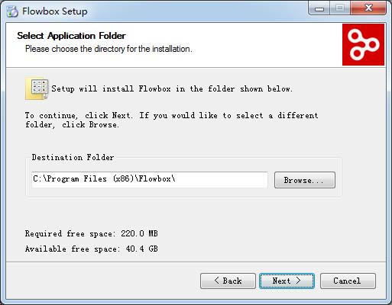Screen dimensions: 392x305
Task: Go to the previous step with Back
Action: [228, 281]
